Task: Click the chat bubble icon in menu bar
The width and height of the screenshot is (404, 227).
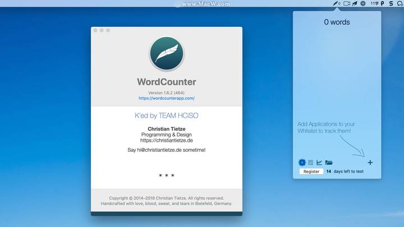Action: [x=400, y=3]
